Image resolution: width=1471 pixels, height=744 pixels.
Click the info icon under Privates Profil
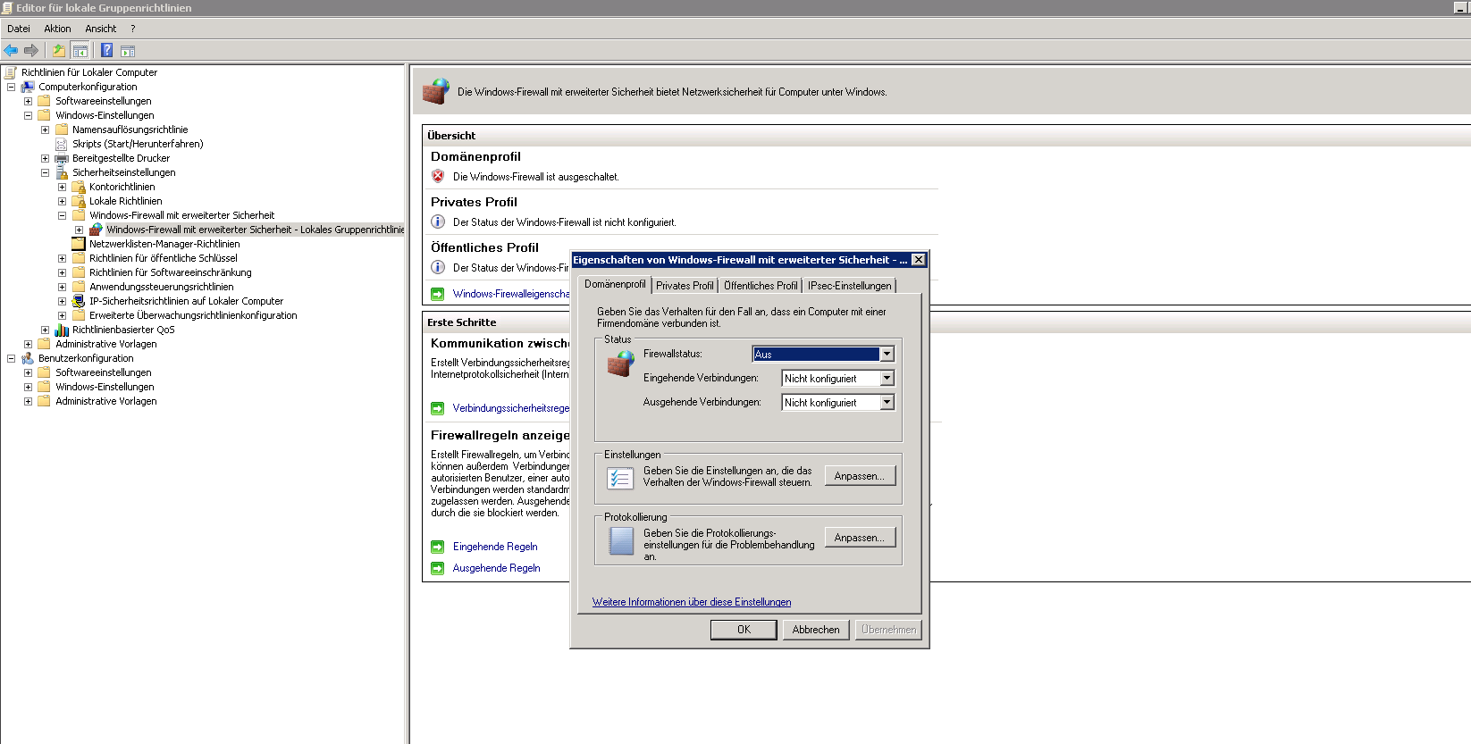(438, 222)
